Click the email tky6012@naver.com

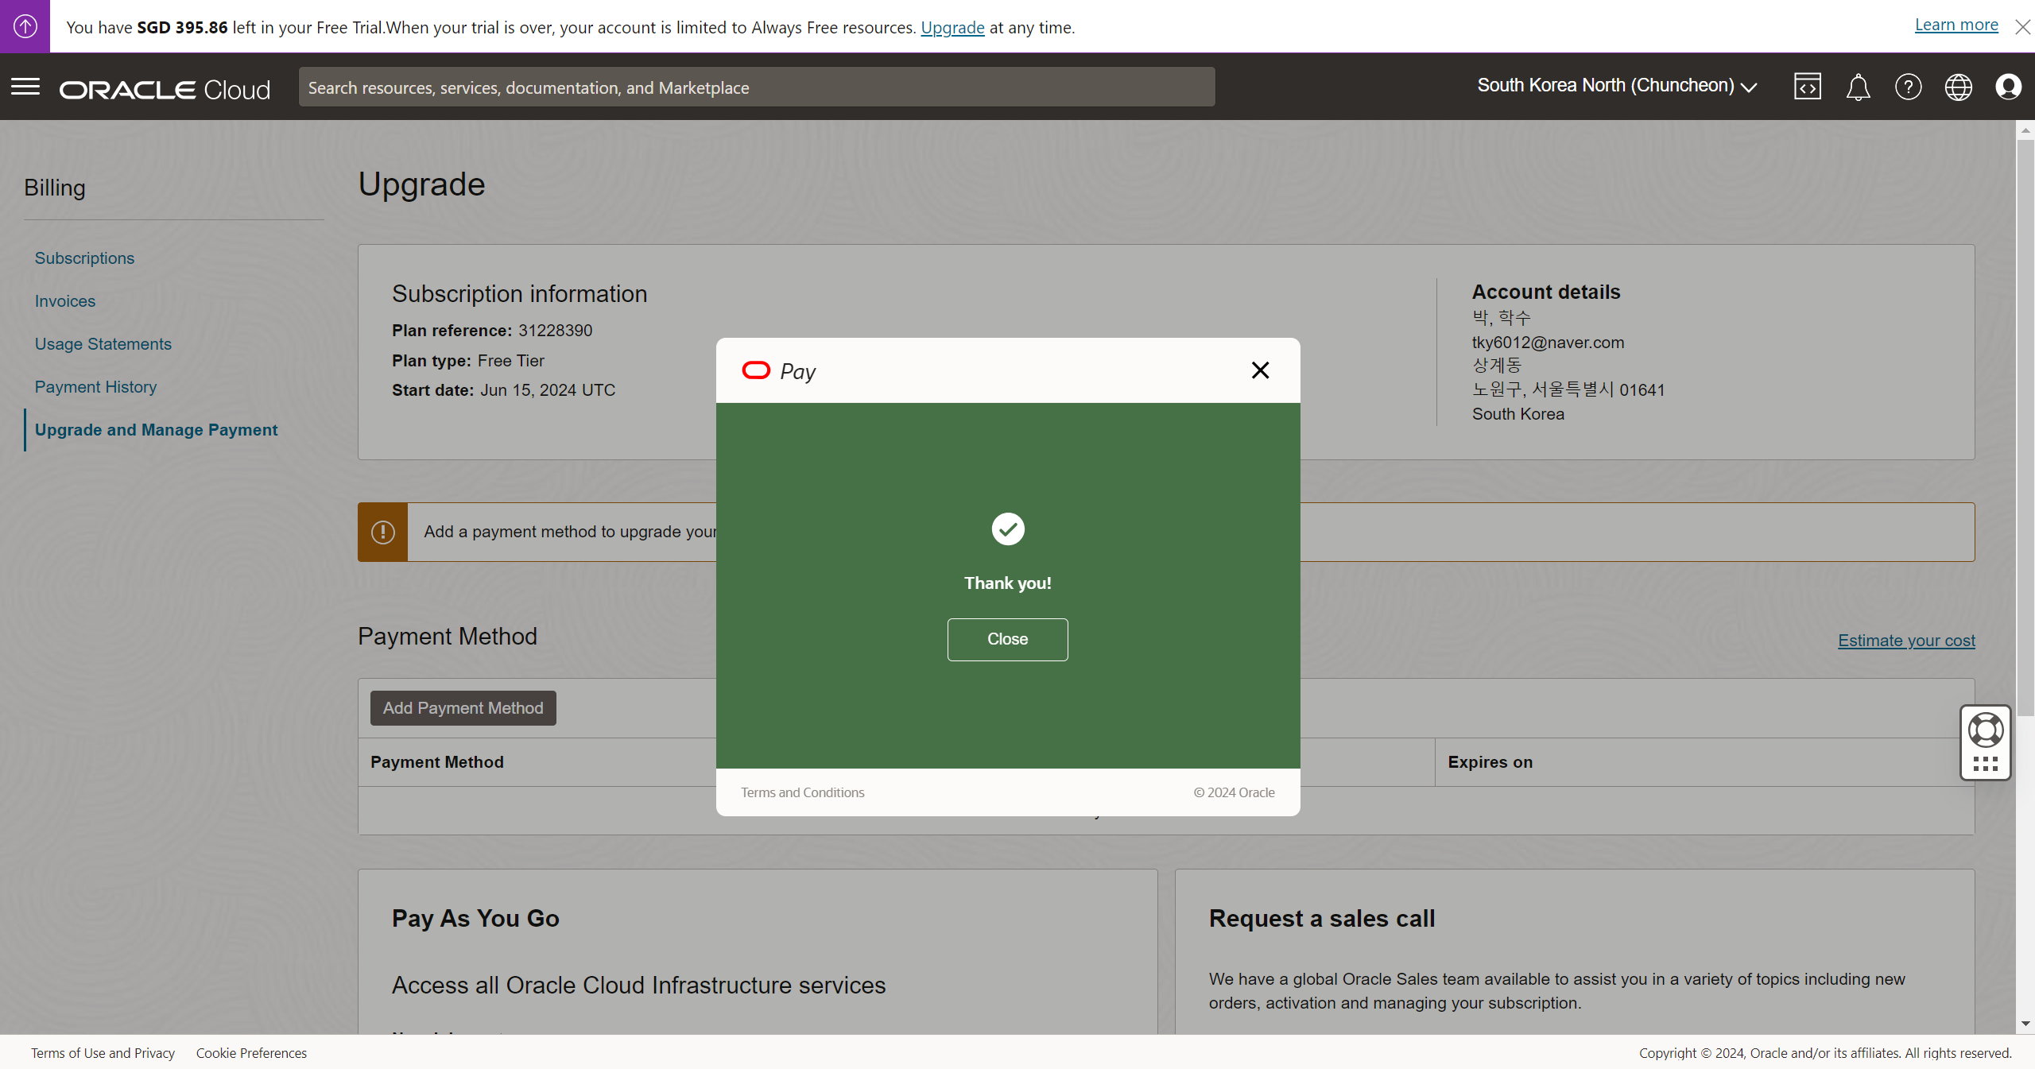[x=1548, y=342]
